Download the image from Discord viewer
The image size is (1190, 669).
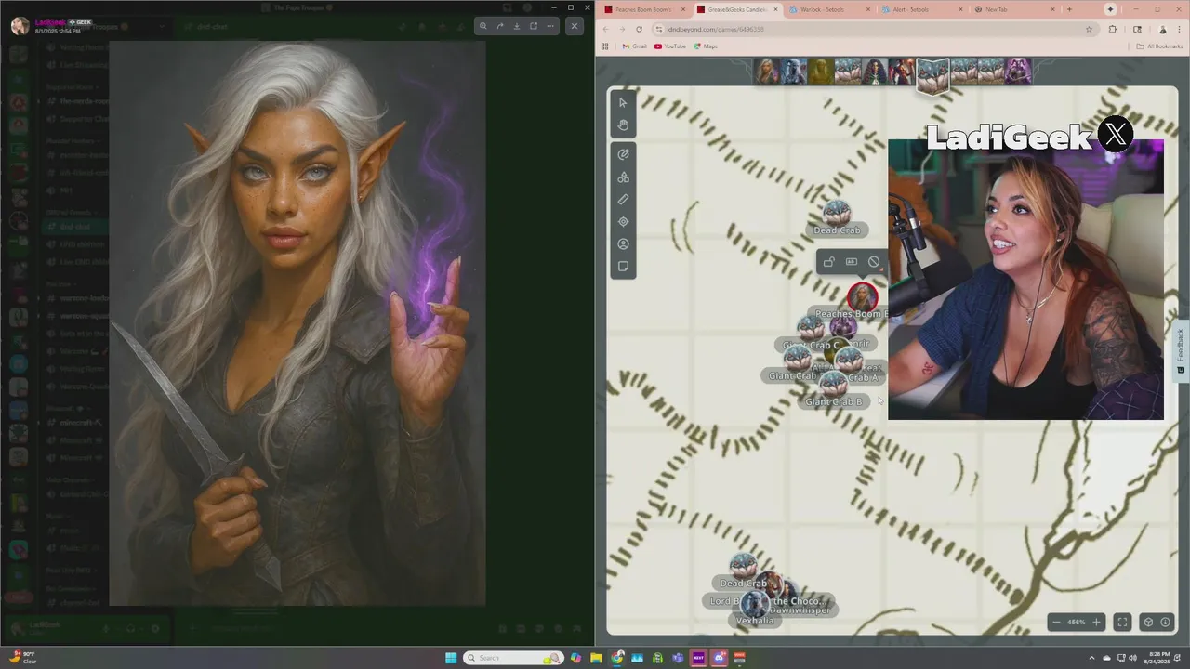[517, 26]
